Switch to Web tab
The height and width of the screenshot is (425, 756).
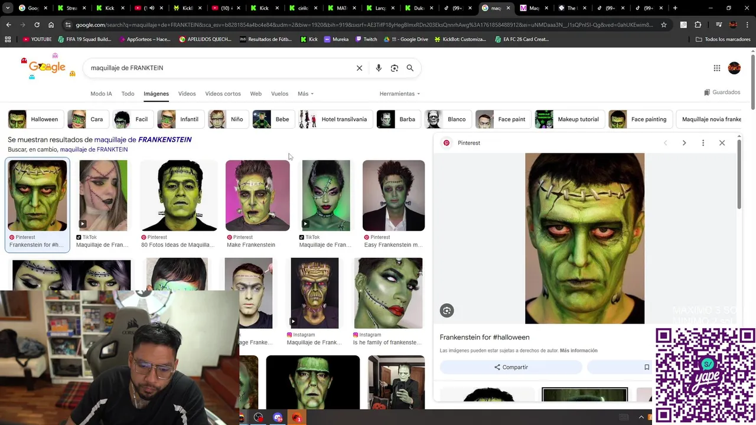[x=256, y=94]
